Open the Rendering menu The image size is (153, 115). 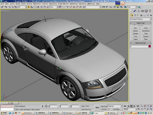(74, 4)
